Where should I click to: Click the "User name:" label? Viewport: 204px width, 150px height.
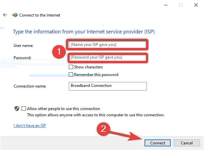(x=23, y=45)
